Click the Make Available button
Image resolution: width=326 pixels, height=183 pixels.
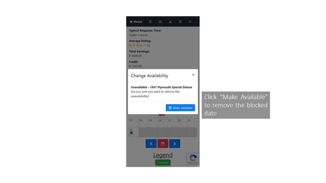[180, 108]
